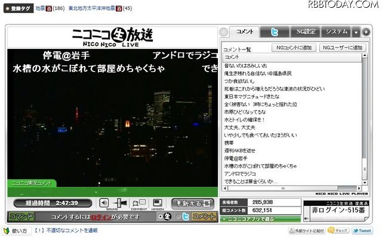The height and width of the screenshot is (238, 382).
Task: Click the 外部サイトに貼付 button
Action: coord(307,230)
